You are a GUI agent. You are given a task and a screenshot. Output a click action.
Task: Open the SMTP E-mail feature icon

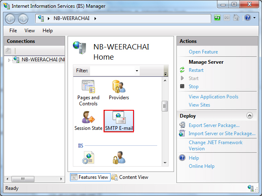[x=119, y=121]
